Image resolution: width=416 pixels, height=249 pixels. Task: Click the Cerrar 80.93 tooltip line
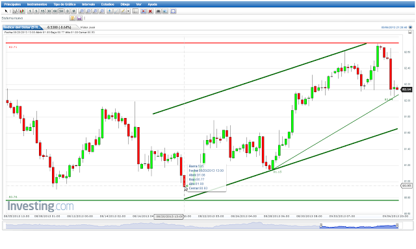point(198,188)
